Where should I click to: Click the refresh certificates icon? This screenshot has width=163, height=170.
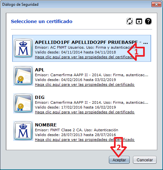(130, 21)
